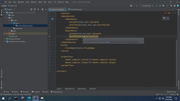Click the red error indicator in editor
Screen dimensions: 180x101
coord(166,13)
